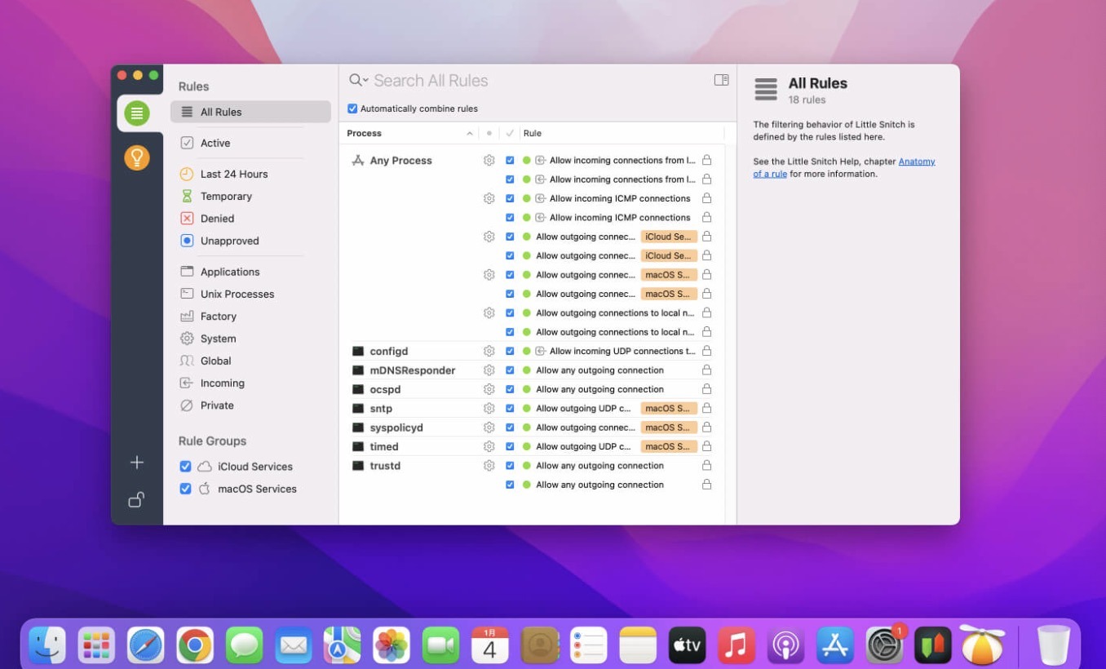
Task: Disable the iCloud Services rule group
Action: tap(185, 467)
